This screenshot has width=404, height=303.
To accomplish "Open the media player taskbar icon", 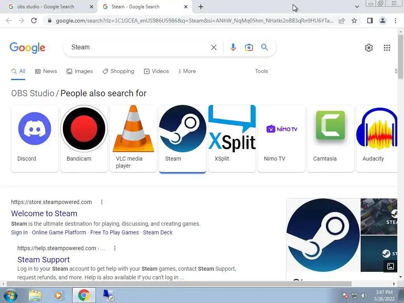I will [x=59, y=296].
